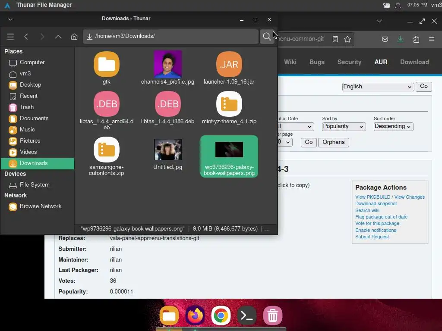Open the AUR tab on website
The width and height of the screenshot is (442, 331).
pyautogui.click(x=381, y=62)
